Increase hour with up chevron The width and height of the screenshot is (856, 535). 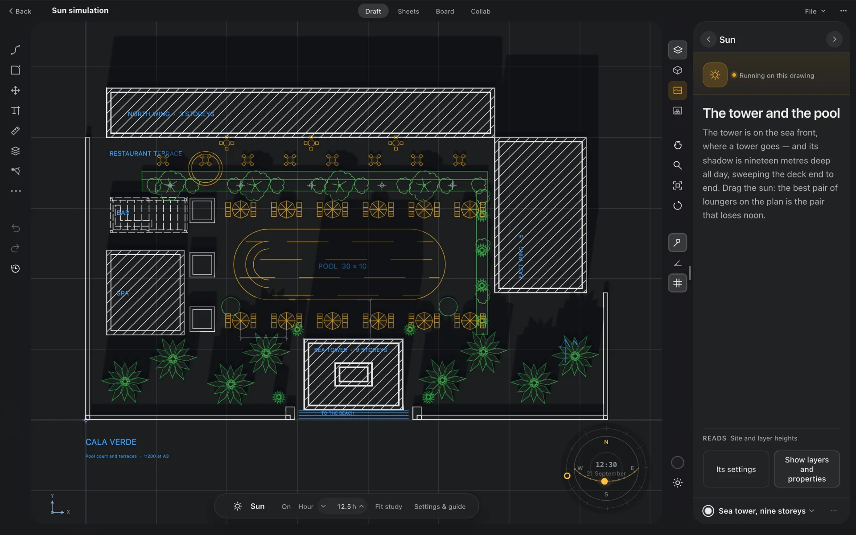[362, 506]
